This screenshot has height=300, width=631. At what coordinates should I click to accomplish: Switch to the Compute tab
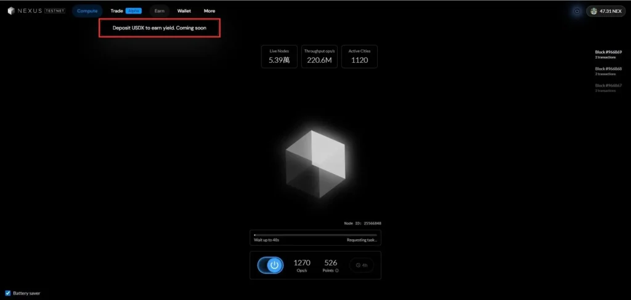(87, 11)
